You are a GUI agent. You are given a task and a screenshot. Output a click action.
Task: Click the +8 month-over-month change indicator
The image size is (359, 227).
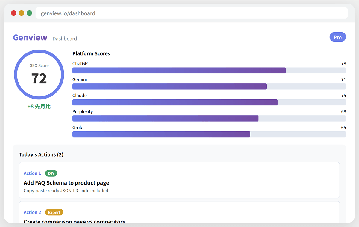tap(39, 106)
